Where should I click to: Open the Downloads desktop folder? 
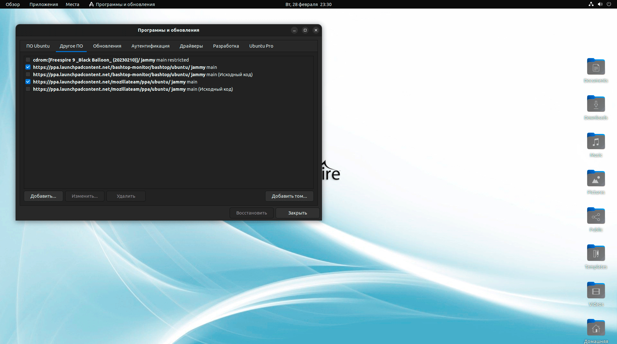(596, 104)
